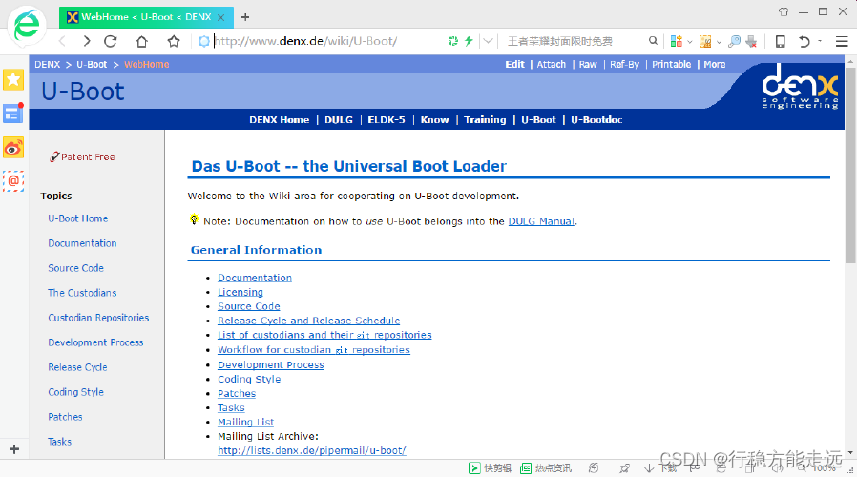Image resolution: width=857 pixels, height=477 pixels.
Task: Open the hot news status bar button
Action: (546, 468)
